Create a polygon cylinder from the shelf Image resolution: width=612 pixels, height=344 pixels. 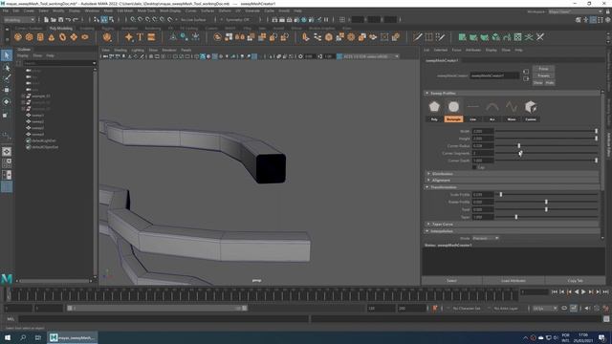coord(40,37)
